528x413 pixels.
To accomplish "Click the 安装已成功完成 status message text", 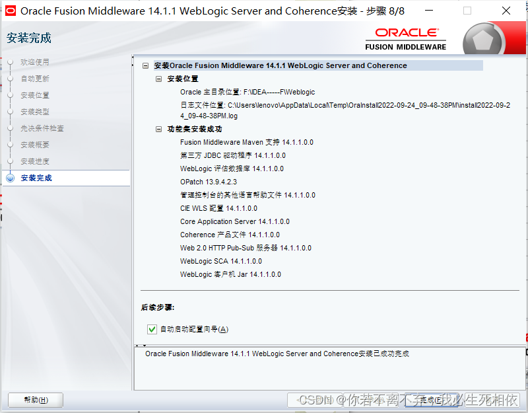I will pyautogui.click(x=277, y=354).
